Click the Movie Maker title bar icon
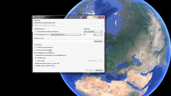The image size is (171, 96). (x=34, y=17)
